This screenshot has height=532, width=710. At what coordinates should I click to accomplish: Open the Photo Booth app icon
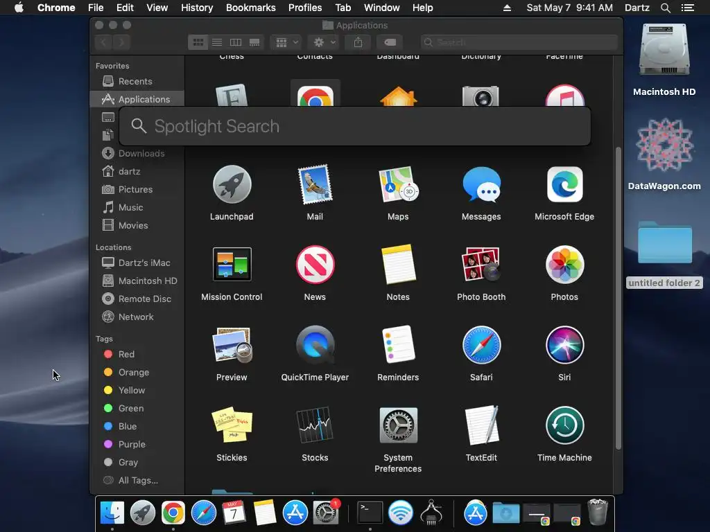pos(481,265)
